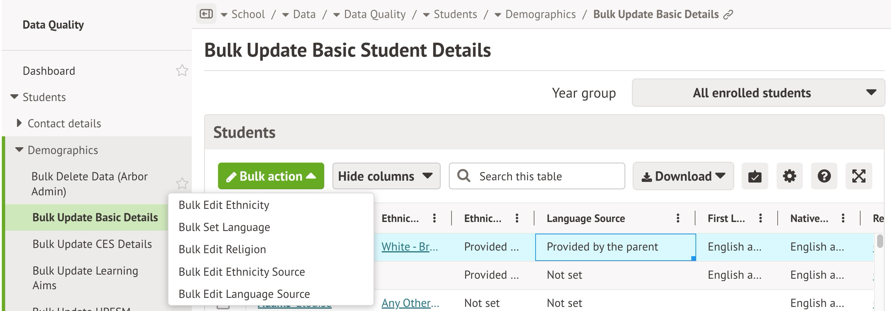The image size is (891, 311).
Task: Collapse the Bulk action button menu
Action: 271,176
